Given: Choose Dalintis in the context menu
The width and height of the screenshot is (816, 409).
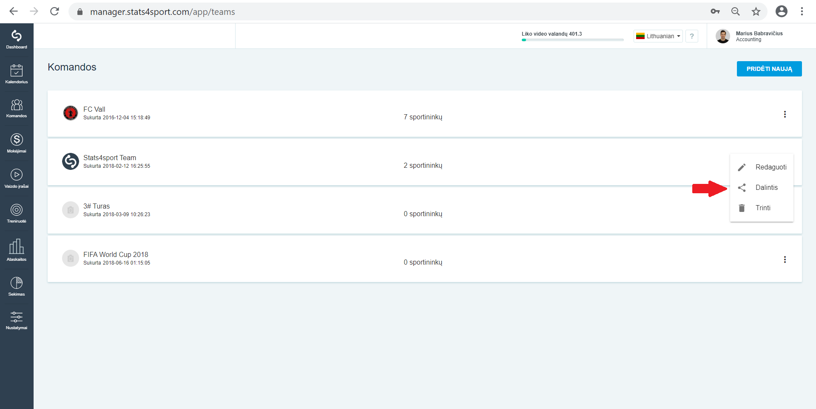Looking at the screenshot, I should tap(762, 188).
